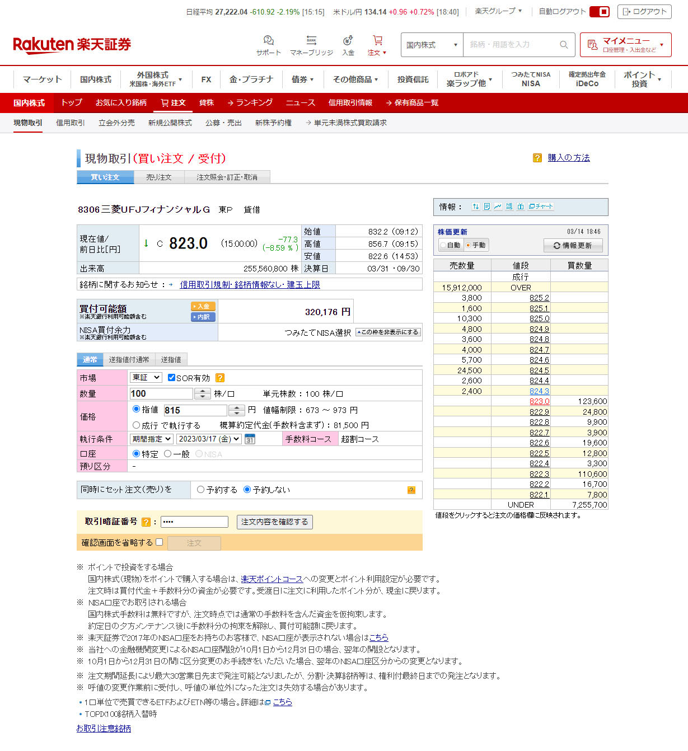Click the マネーブリッジ bank icon

pos(311,41)
